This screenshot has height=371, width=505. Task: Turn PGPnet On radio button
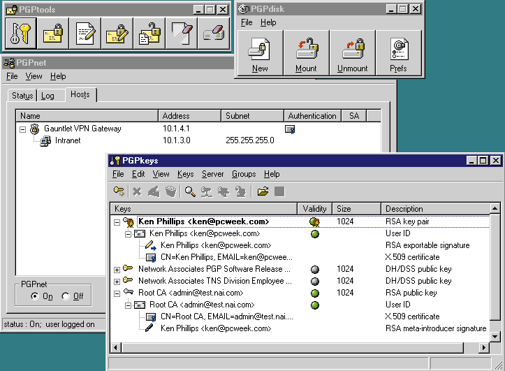pyautogui.click(x=35, y=296)
